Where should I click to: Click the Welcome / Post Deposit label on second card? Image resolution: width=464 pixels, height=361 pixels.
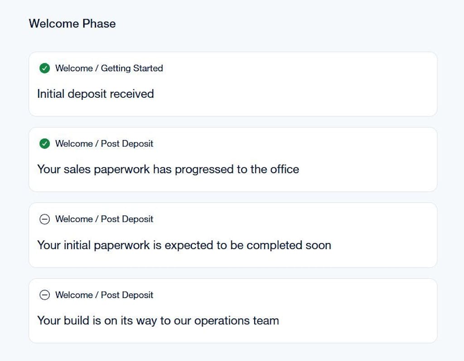(104, 144)
